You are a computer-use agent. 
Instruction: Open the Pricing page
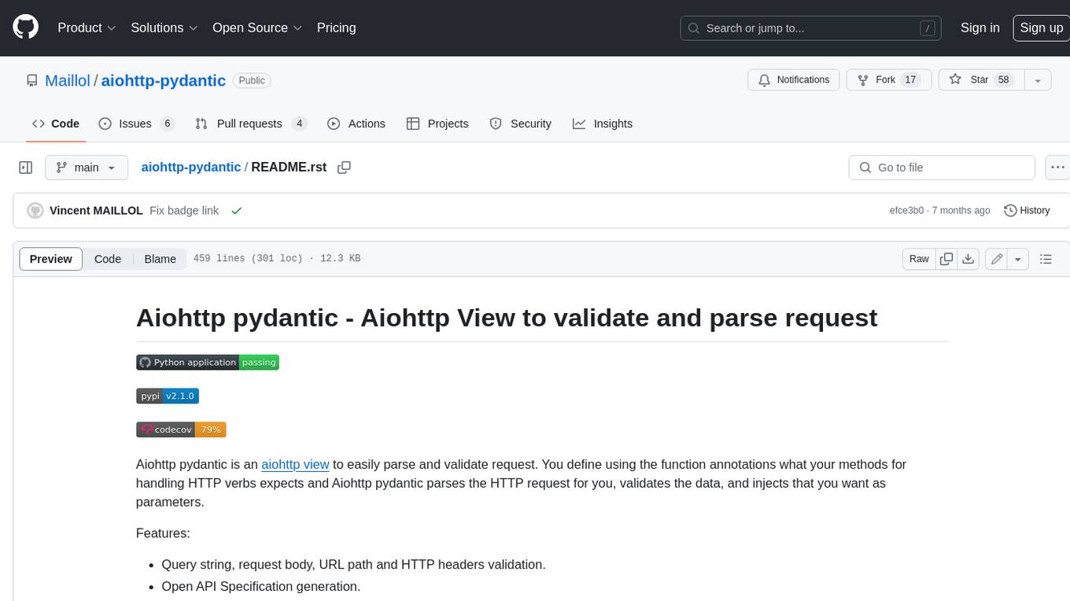(336, 28)
